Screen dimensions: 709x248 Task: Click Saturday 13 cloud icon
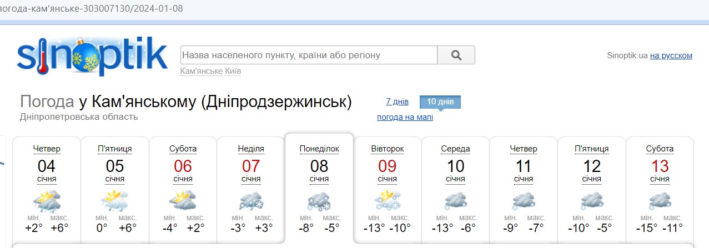pos(660,201)
